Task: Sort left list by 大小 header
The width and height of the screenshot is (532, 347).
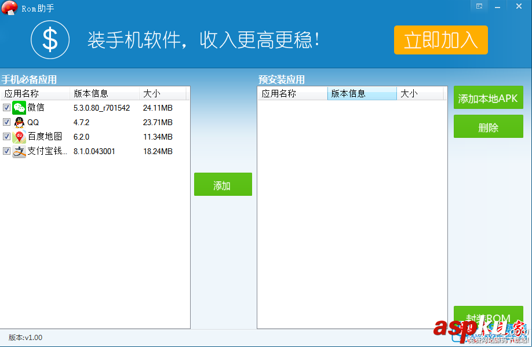Action: click(x=163, y=93)
